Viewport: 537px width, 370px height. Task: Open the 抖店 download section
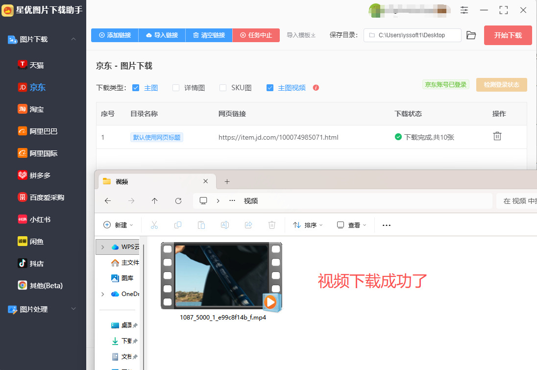(x=31, y=264)
